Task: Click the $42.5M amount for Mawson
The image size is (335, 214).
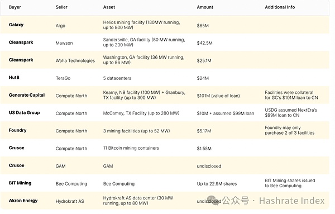Action: (204, 43)
